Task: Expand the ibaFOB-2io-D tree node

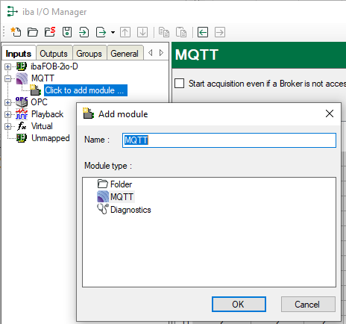Action: pos(7,66)
